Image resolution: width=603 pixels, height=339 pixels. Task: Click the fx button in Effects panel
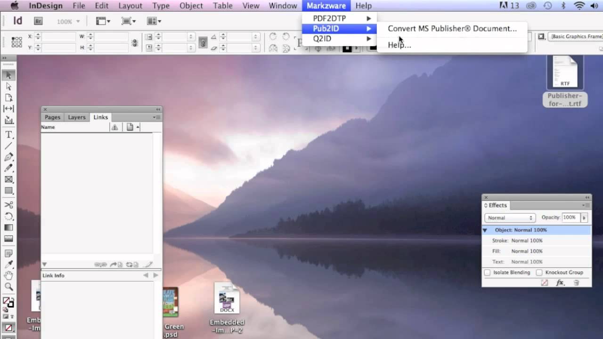click(x=560, y=282)
